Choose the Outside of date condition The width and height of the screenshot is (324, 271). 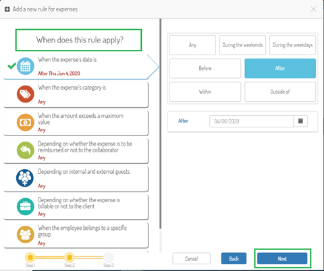[280, 92]
